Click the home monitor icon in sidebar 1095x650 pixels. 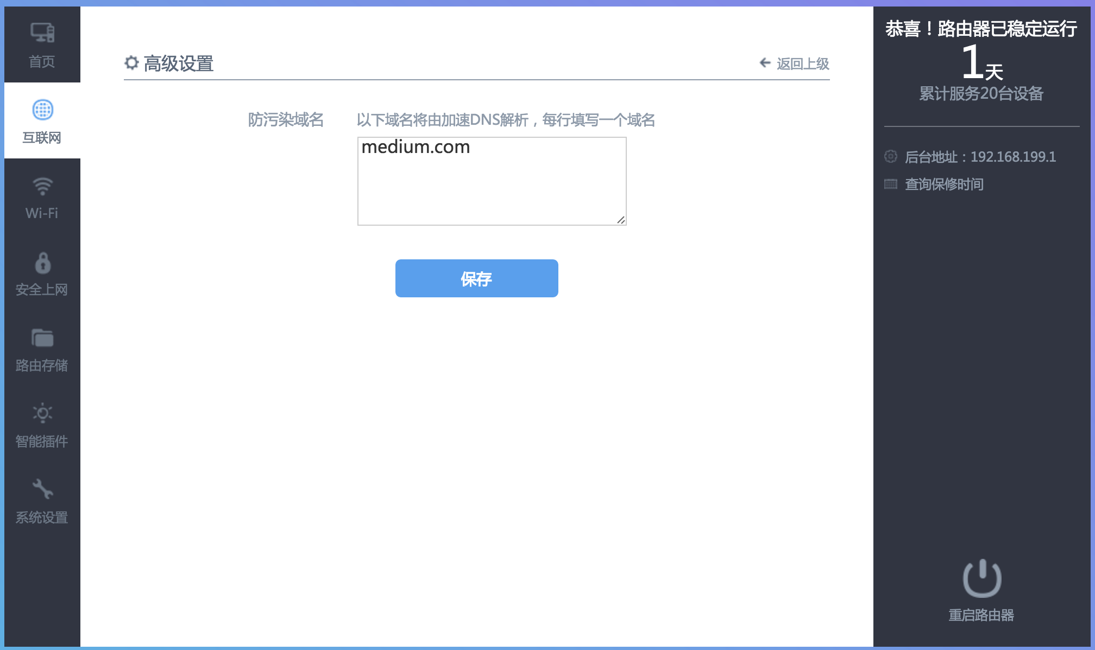click(42, 33)
